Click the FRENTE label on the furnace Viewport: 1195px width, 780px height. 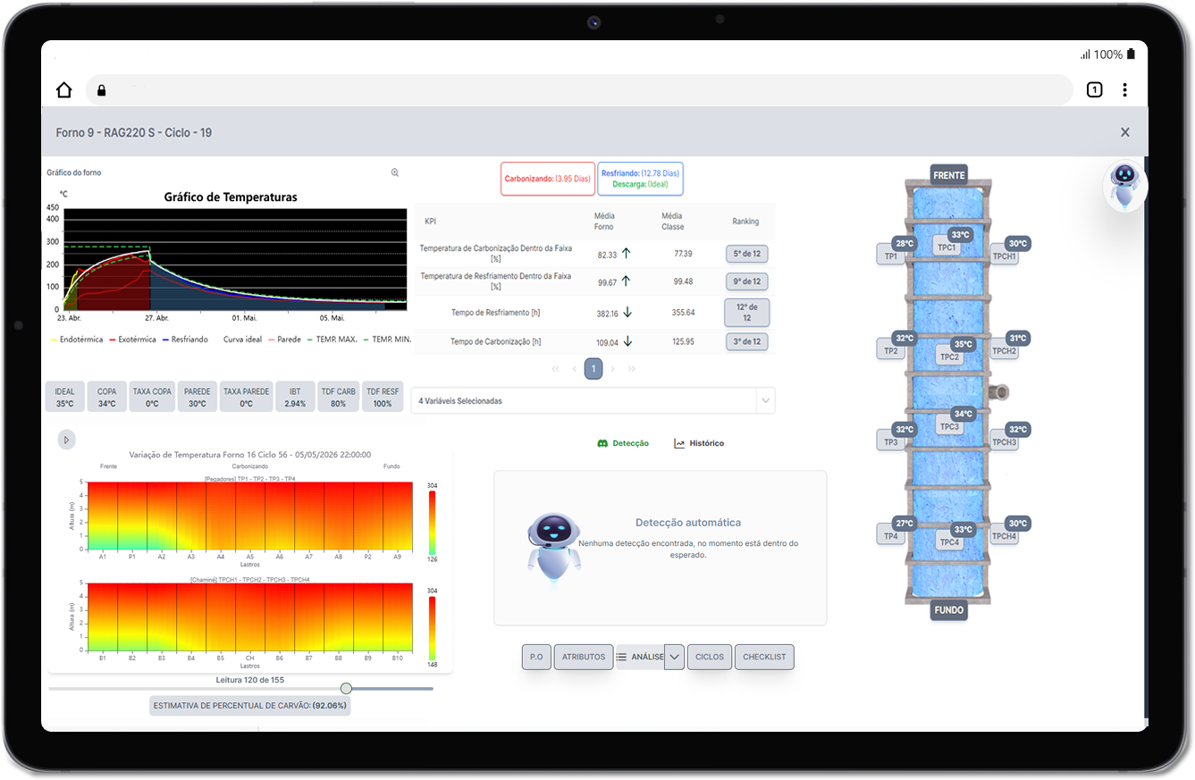(949, 175)
